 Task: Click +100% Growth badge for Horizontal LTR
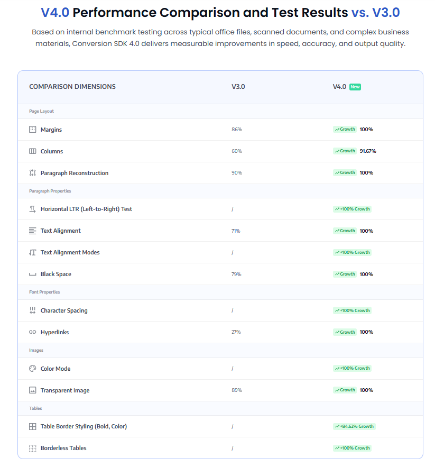tap(352, 209)
